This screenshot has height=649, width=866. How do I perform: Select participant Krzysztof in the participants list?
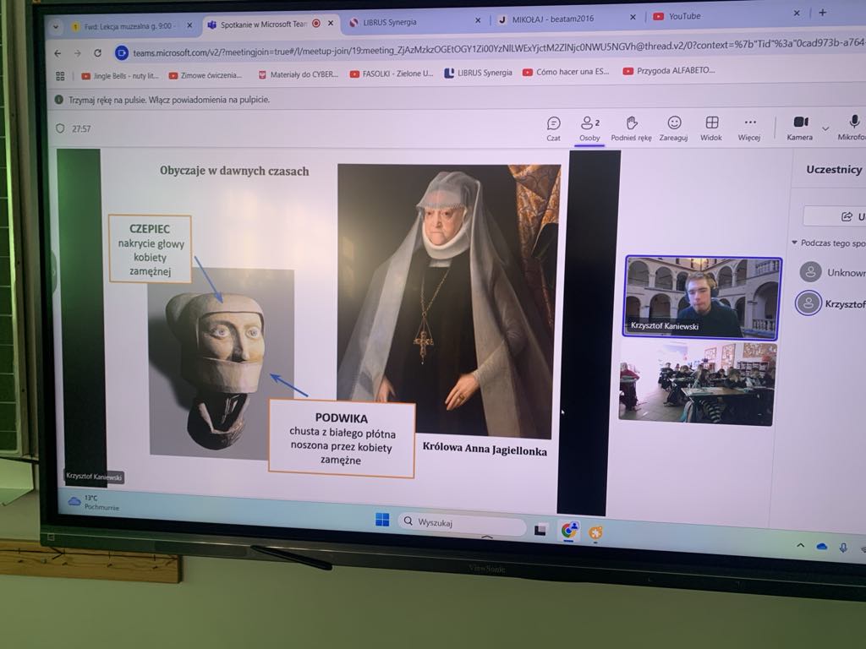(x=830, y=303)
